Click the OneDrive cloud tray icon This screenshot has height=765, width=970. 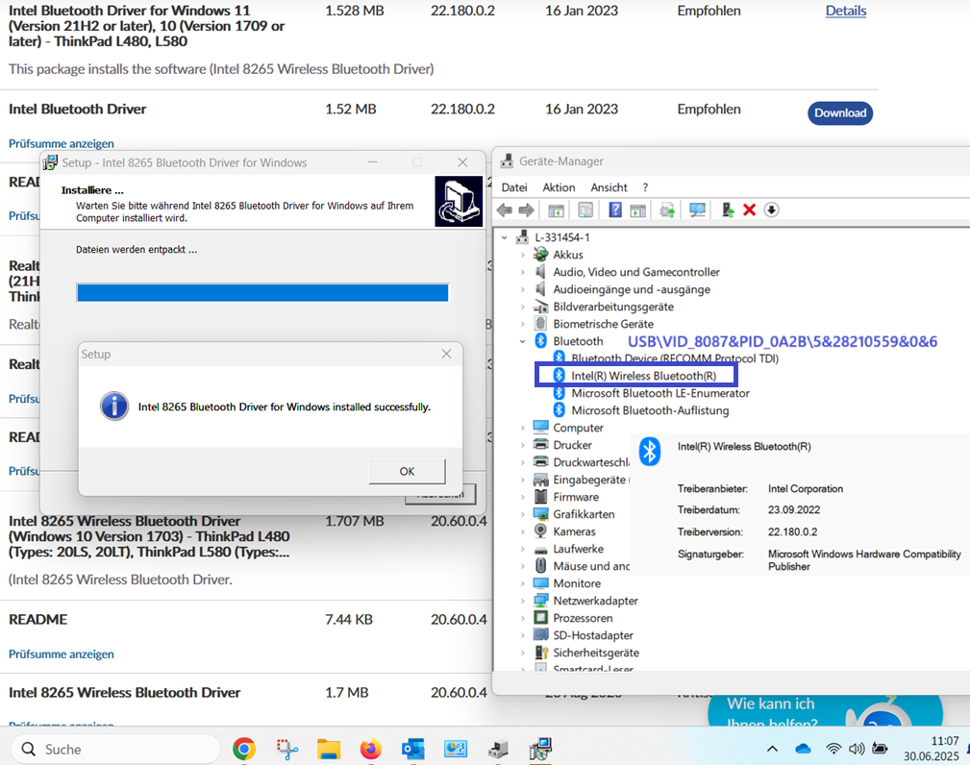pyautogui.click(x=803, y=749)
